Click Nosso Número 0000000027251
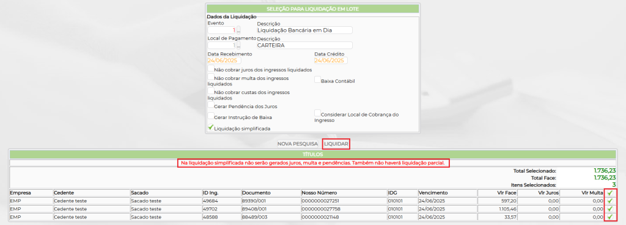This screenshot has height=225, width=626. pos(344,201)
